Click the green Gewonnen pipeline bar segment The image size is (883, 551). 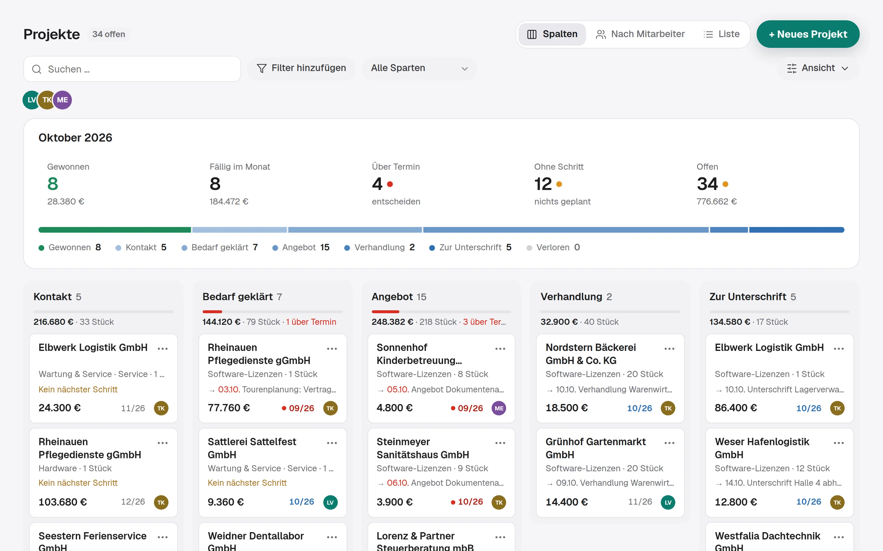[115, 230]
